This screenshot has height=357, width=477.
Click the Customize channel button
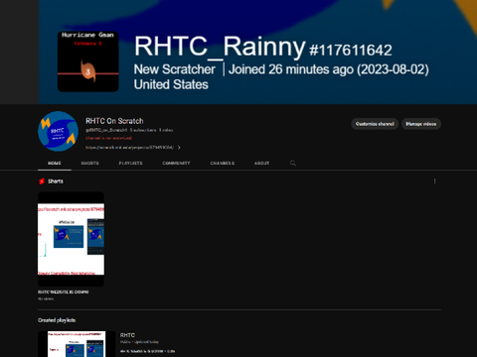coord(375,124)
